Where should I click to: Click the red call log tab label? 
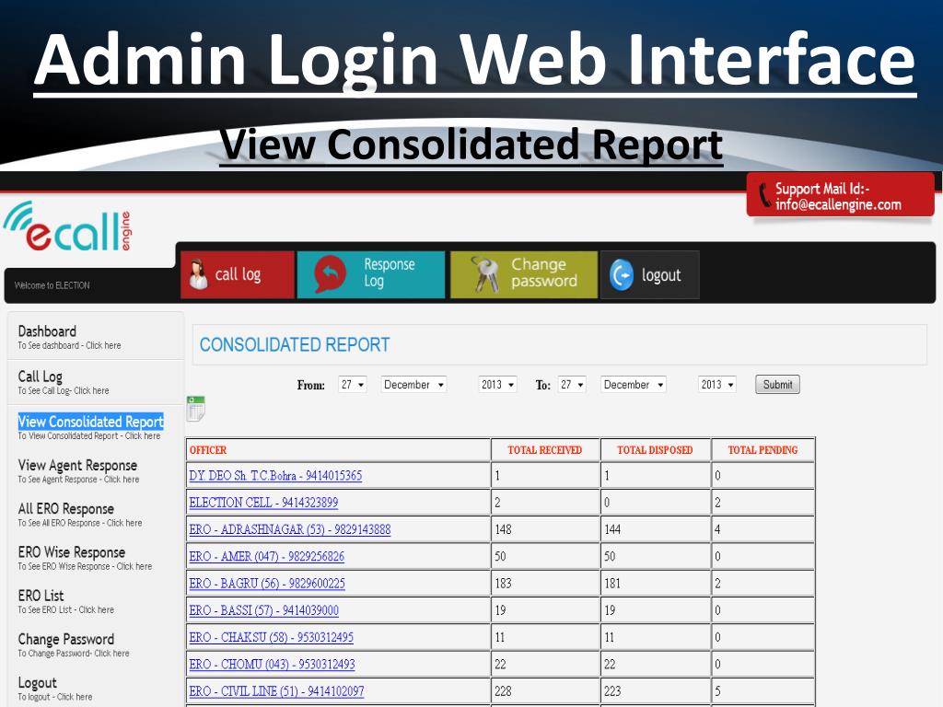pyautogui.click(x=239, y=274)
